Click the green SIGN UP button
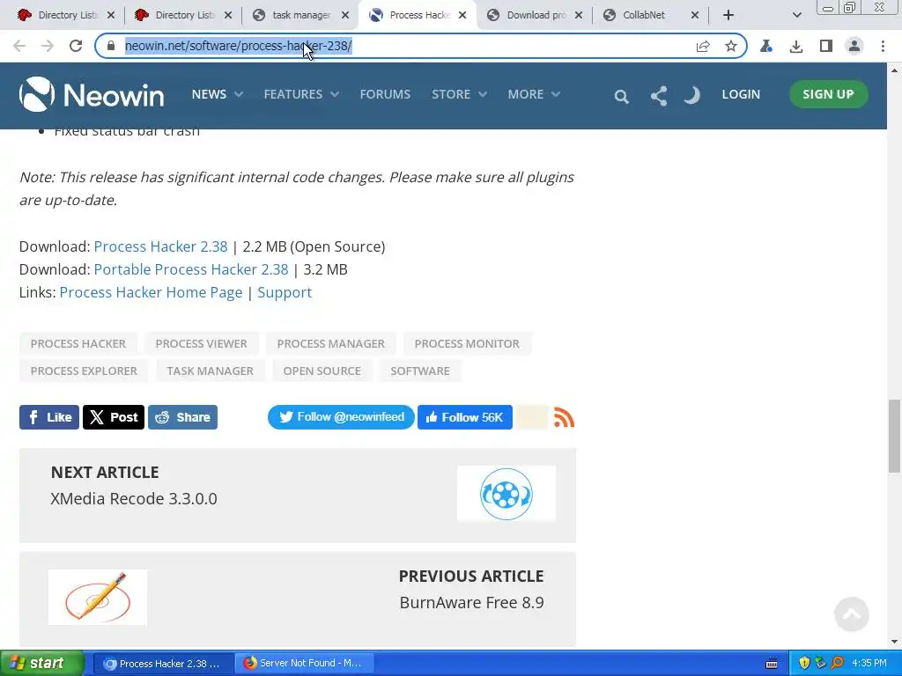This screenshot has width=902, height=676. pos(828,94)
